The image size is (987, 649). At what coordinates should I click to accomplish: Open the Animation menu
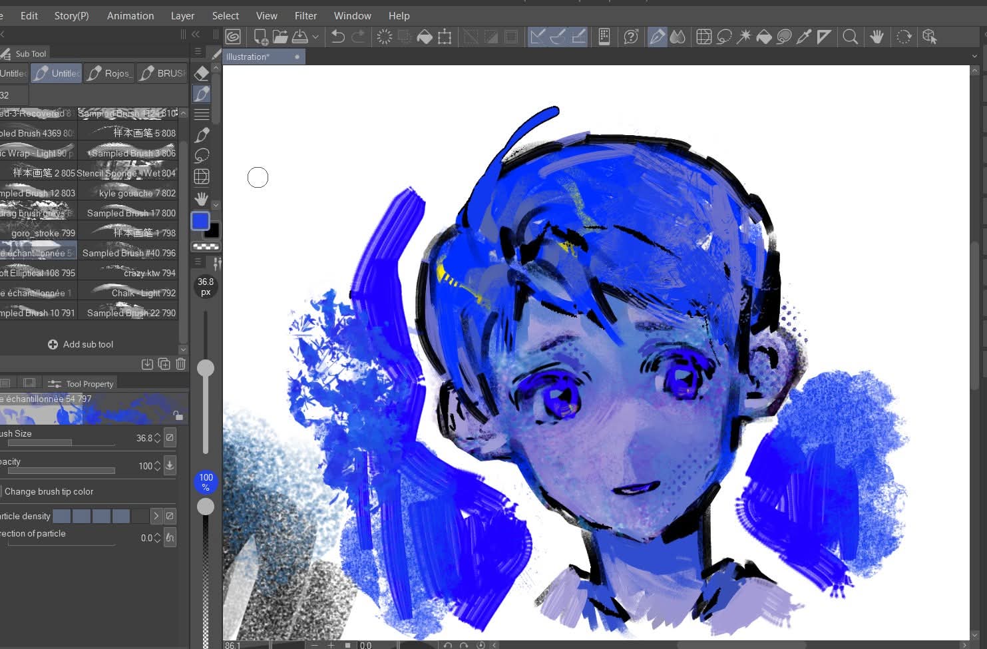pos(130,15)
